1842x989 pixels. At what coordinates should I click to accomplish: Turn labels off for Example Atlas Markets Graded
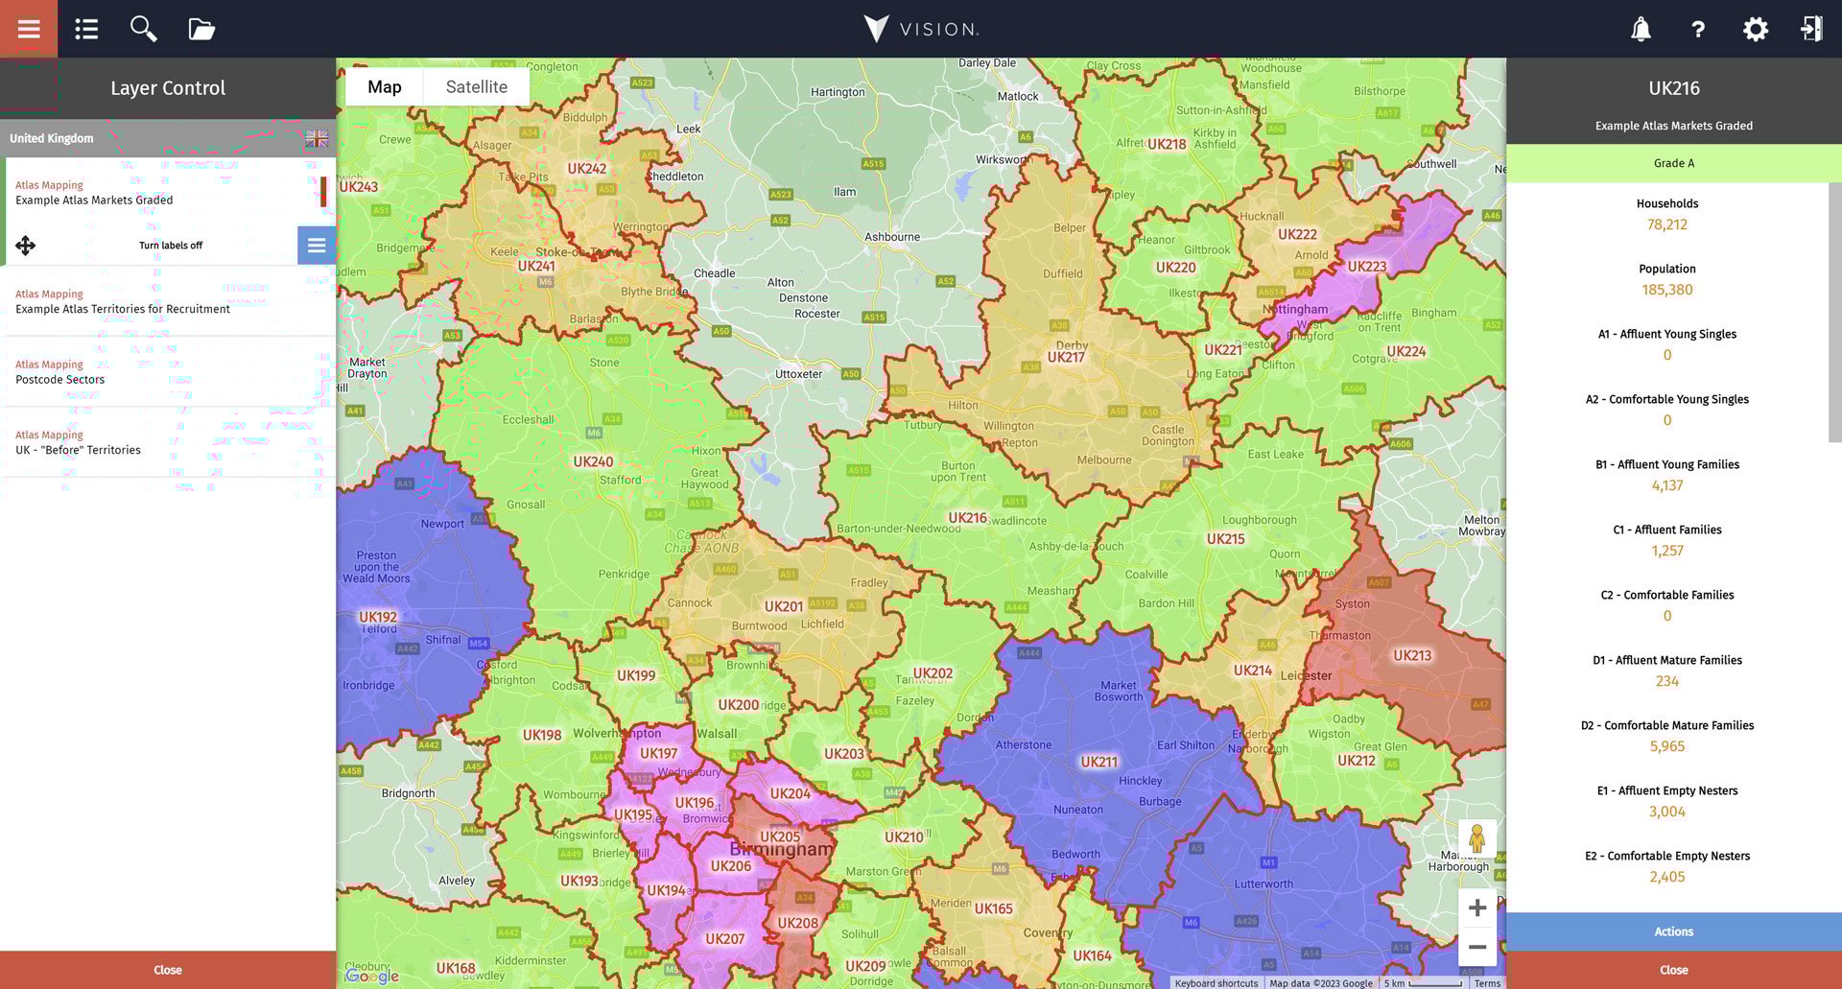tap(171, 246)
